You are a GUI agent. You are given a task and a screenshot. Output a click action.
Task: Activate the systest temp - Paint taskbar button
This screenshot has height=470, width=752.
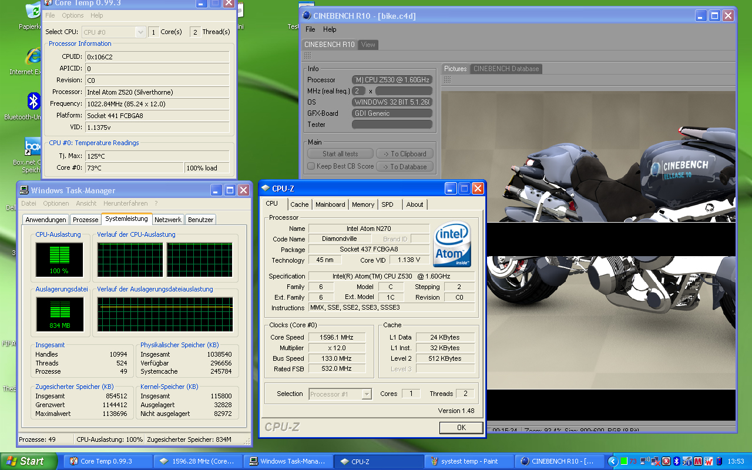[x=469, y=461]
